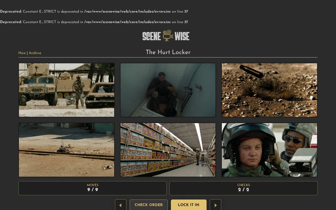Open the Archive link
The width and height of the screenshot is (336, 210).
pos(35,53)
